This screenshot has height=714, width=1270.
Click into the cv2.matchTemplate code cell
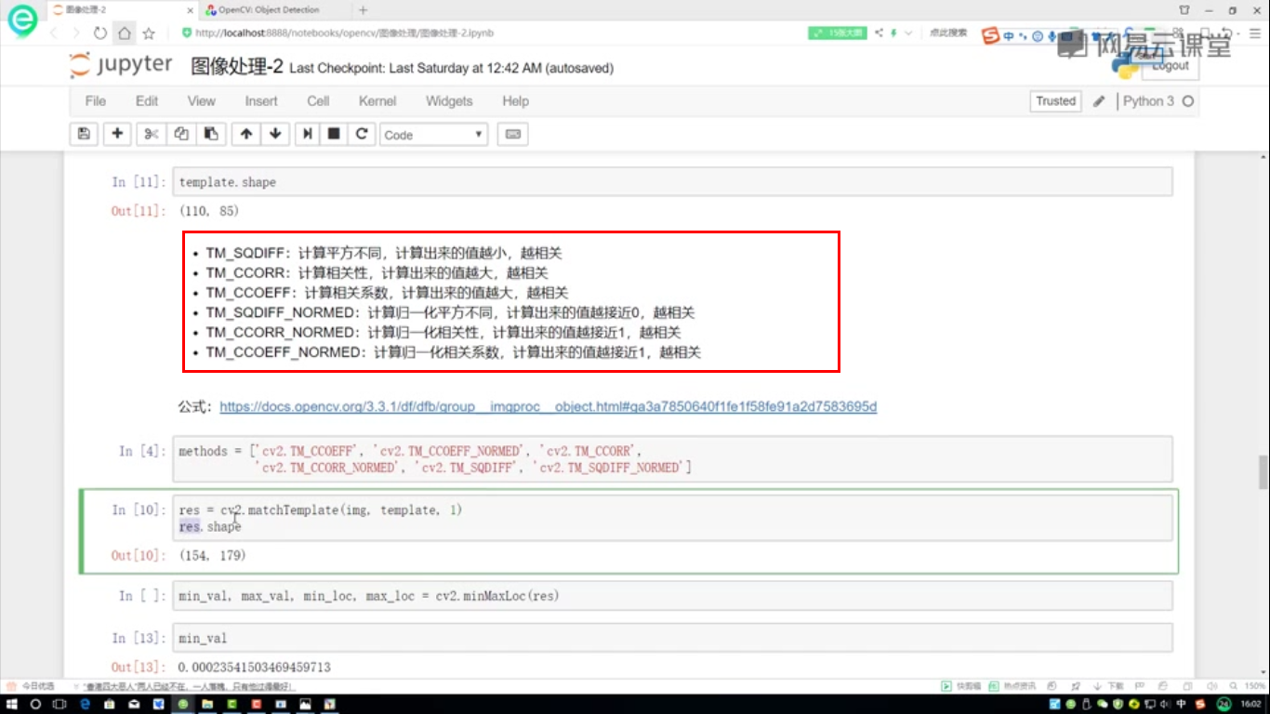click(672, 518)
